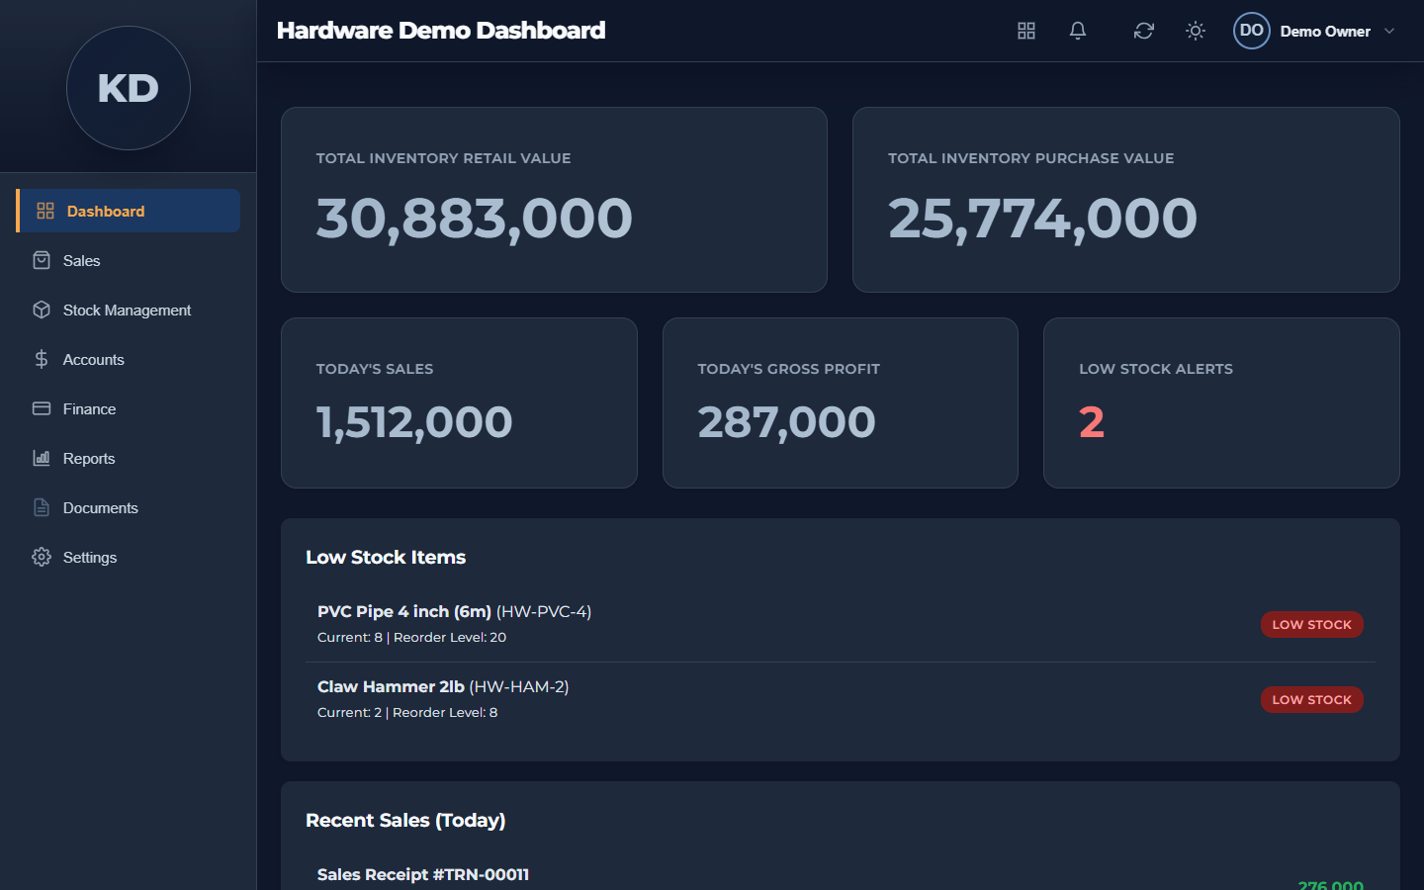Click LOW STOCK badge for Claw Hammer
This screenshot has height=890, width=1424.
click(x=1312, y=699)
